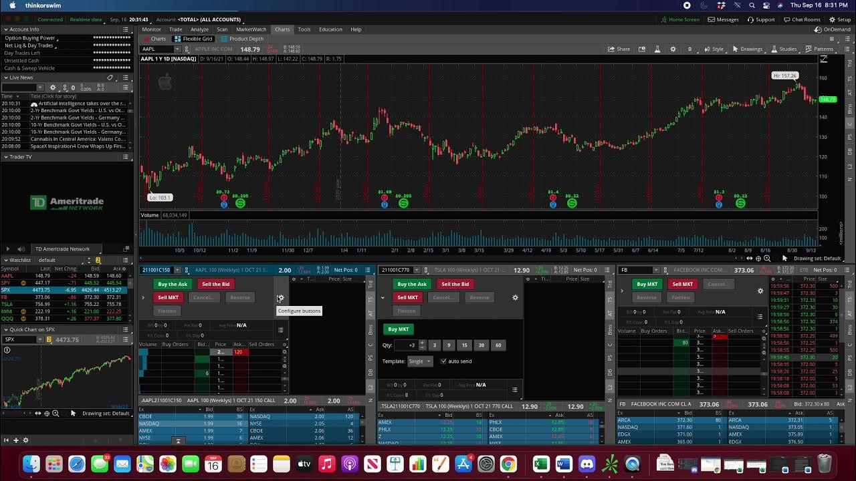The height and width of the screenshot is (481, 856).
Task: Open Trader TV menu icon
Action: tap(126, 157)
